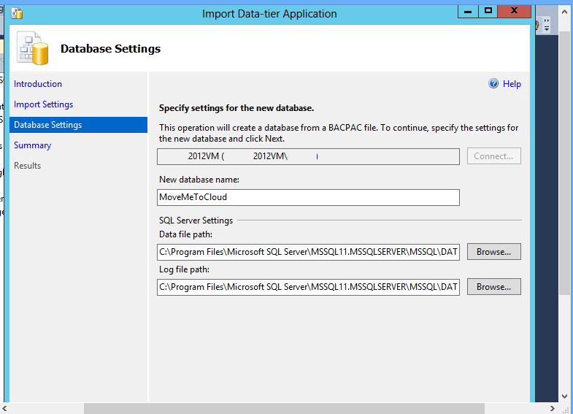The image size is (573, 414).
Task: Focus the Log file path text box
Action: coord(308,287)
